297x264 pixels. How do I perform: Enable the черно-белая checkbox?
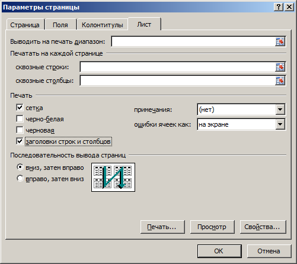pyautogui.click(x=20, y=119)
